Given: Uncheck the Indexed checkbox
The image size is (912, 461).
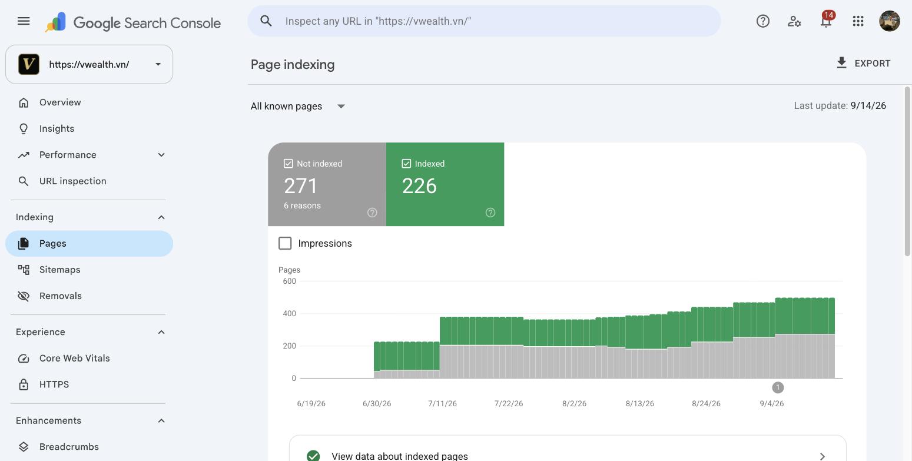Looking at the screenshot, I should pos(406,164).
